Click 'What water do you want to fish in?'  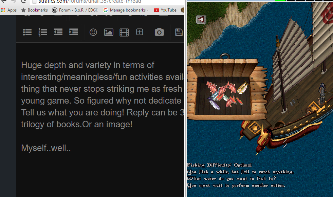(x=232, y=179)
